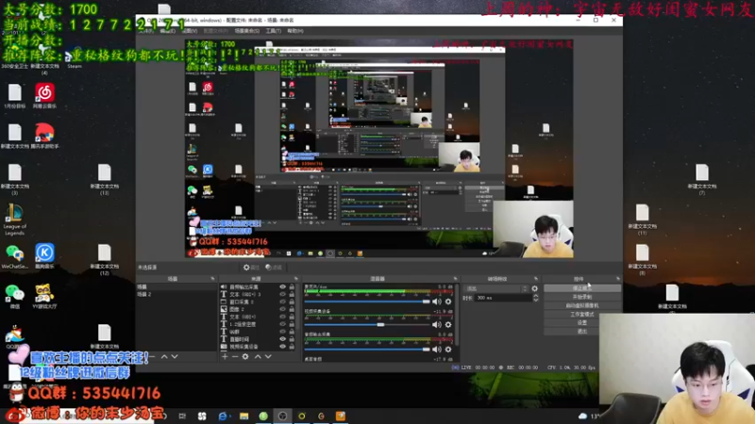
Task: Toggle lock on 视频采集设备 source row
Action: pos(292,346)
